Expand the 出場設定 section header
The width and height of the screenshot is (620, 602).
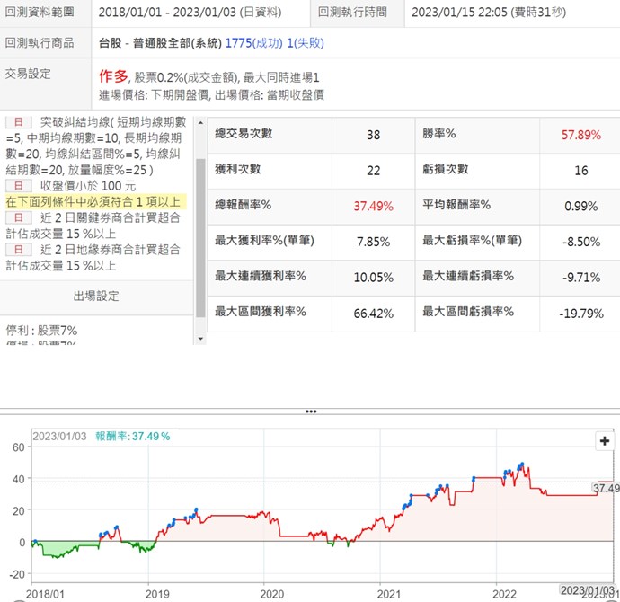coord(96,296)
